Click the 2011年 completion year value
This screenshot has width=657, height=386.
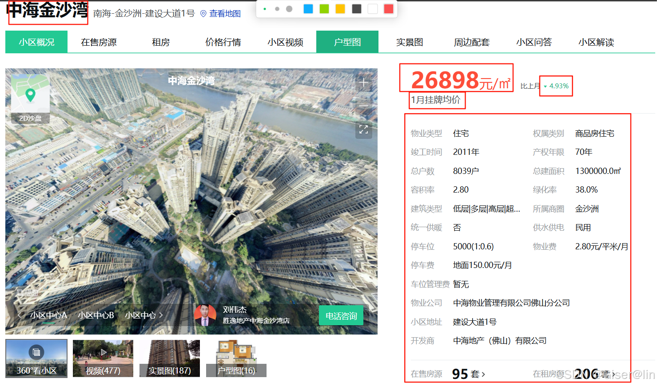466,152
